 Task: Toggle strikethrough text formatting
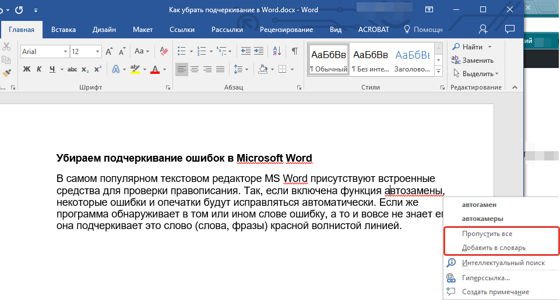click(72, 69)
